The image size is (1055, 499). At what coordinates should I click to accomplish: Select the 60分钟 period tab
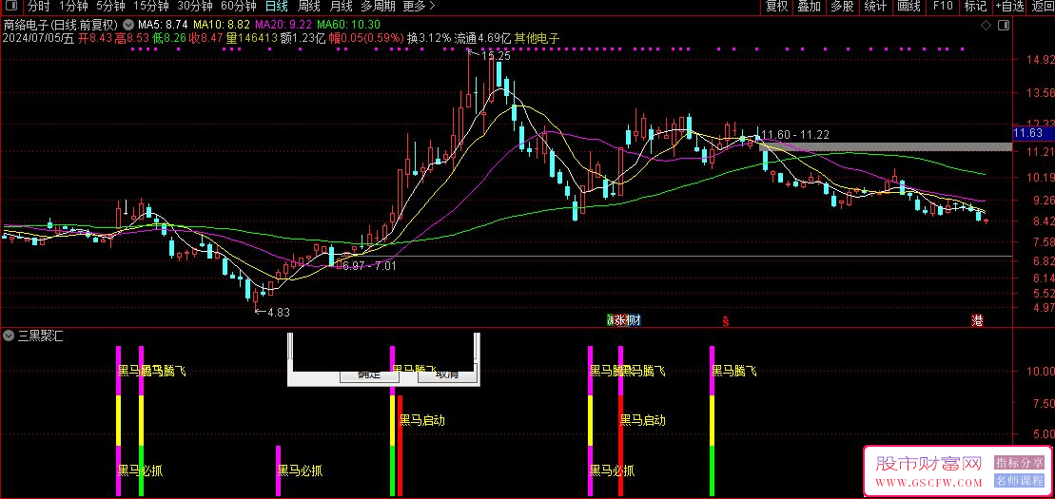(238, 7)
